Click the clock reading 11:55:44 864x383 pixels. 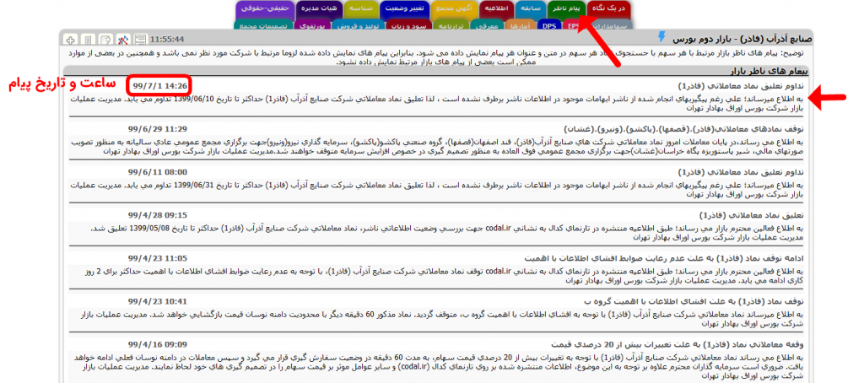pos(167,40)
